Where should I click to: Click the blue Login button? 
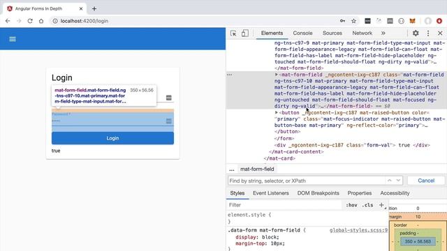(112, 138)
